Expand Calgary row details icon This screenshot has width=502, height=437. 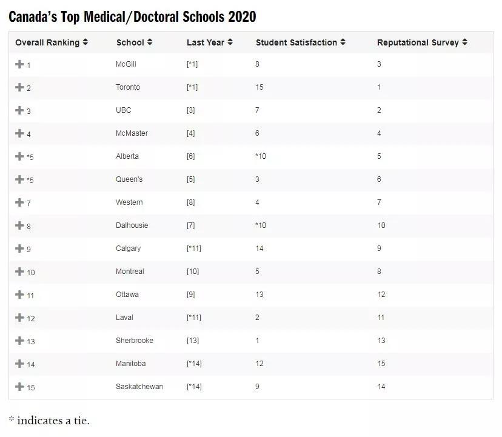[x=19, y=249]
